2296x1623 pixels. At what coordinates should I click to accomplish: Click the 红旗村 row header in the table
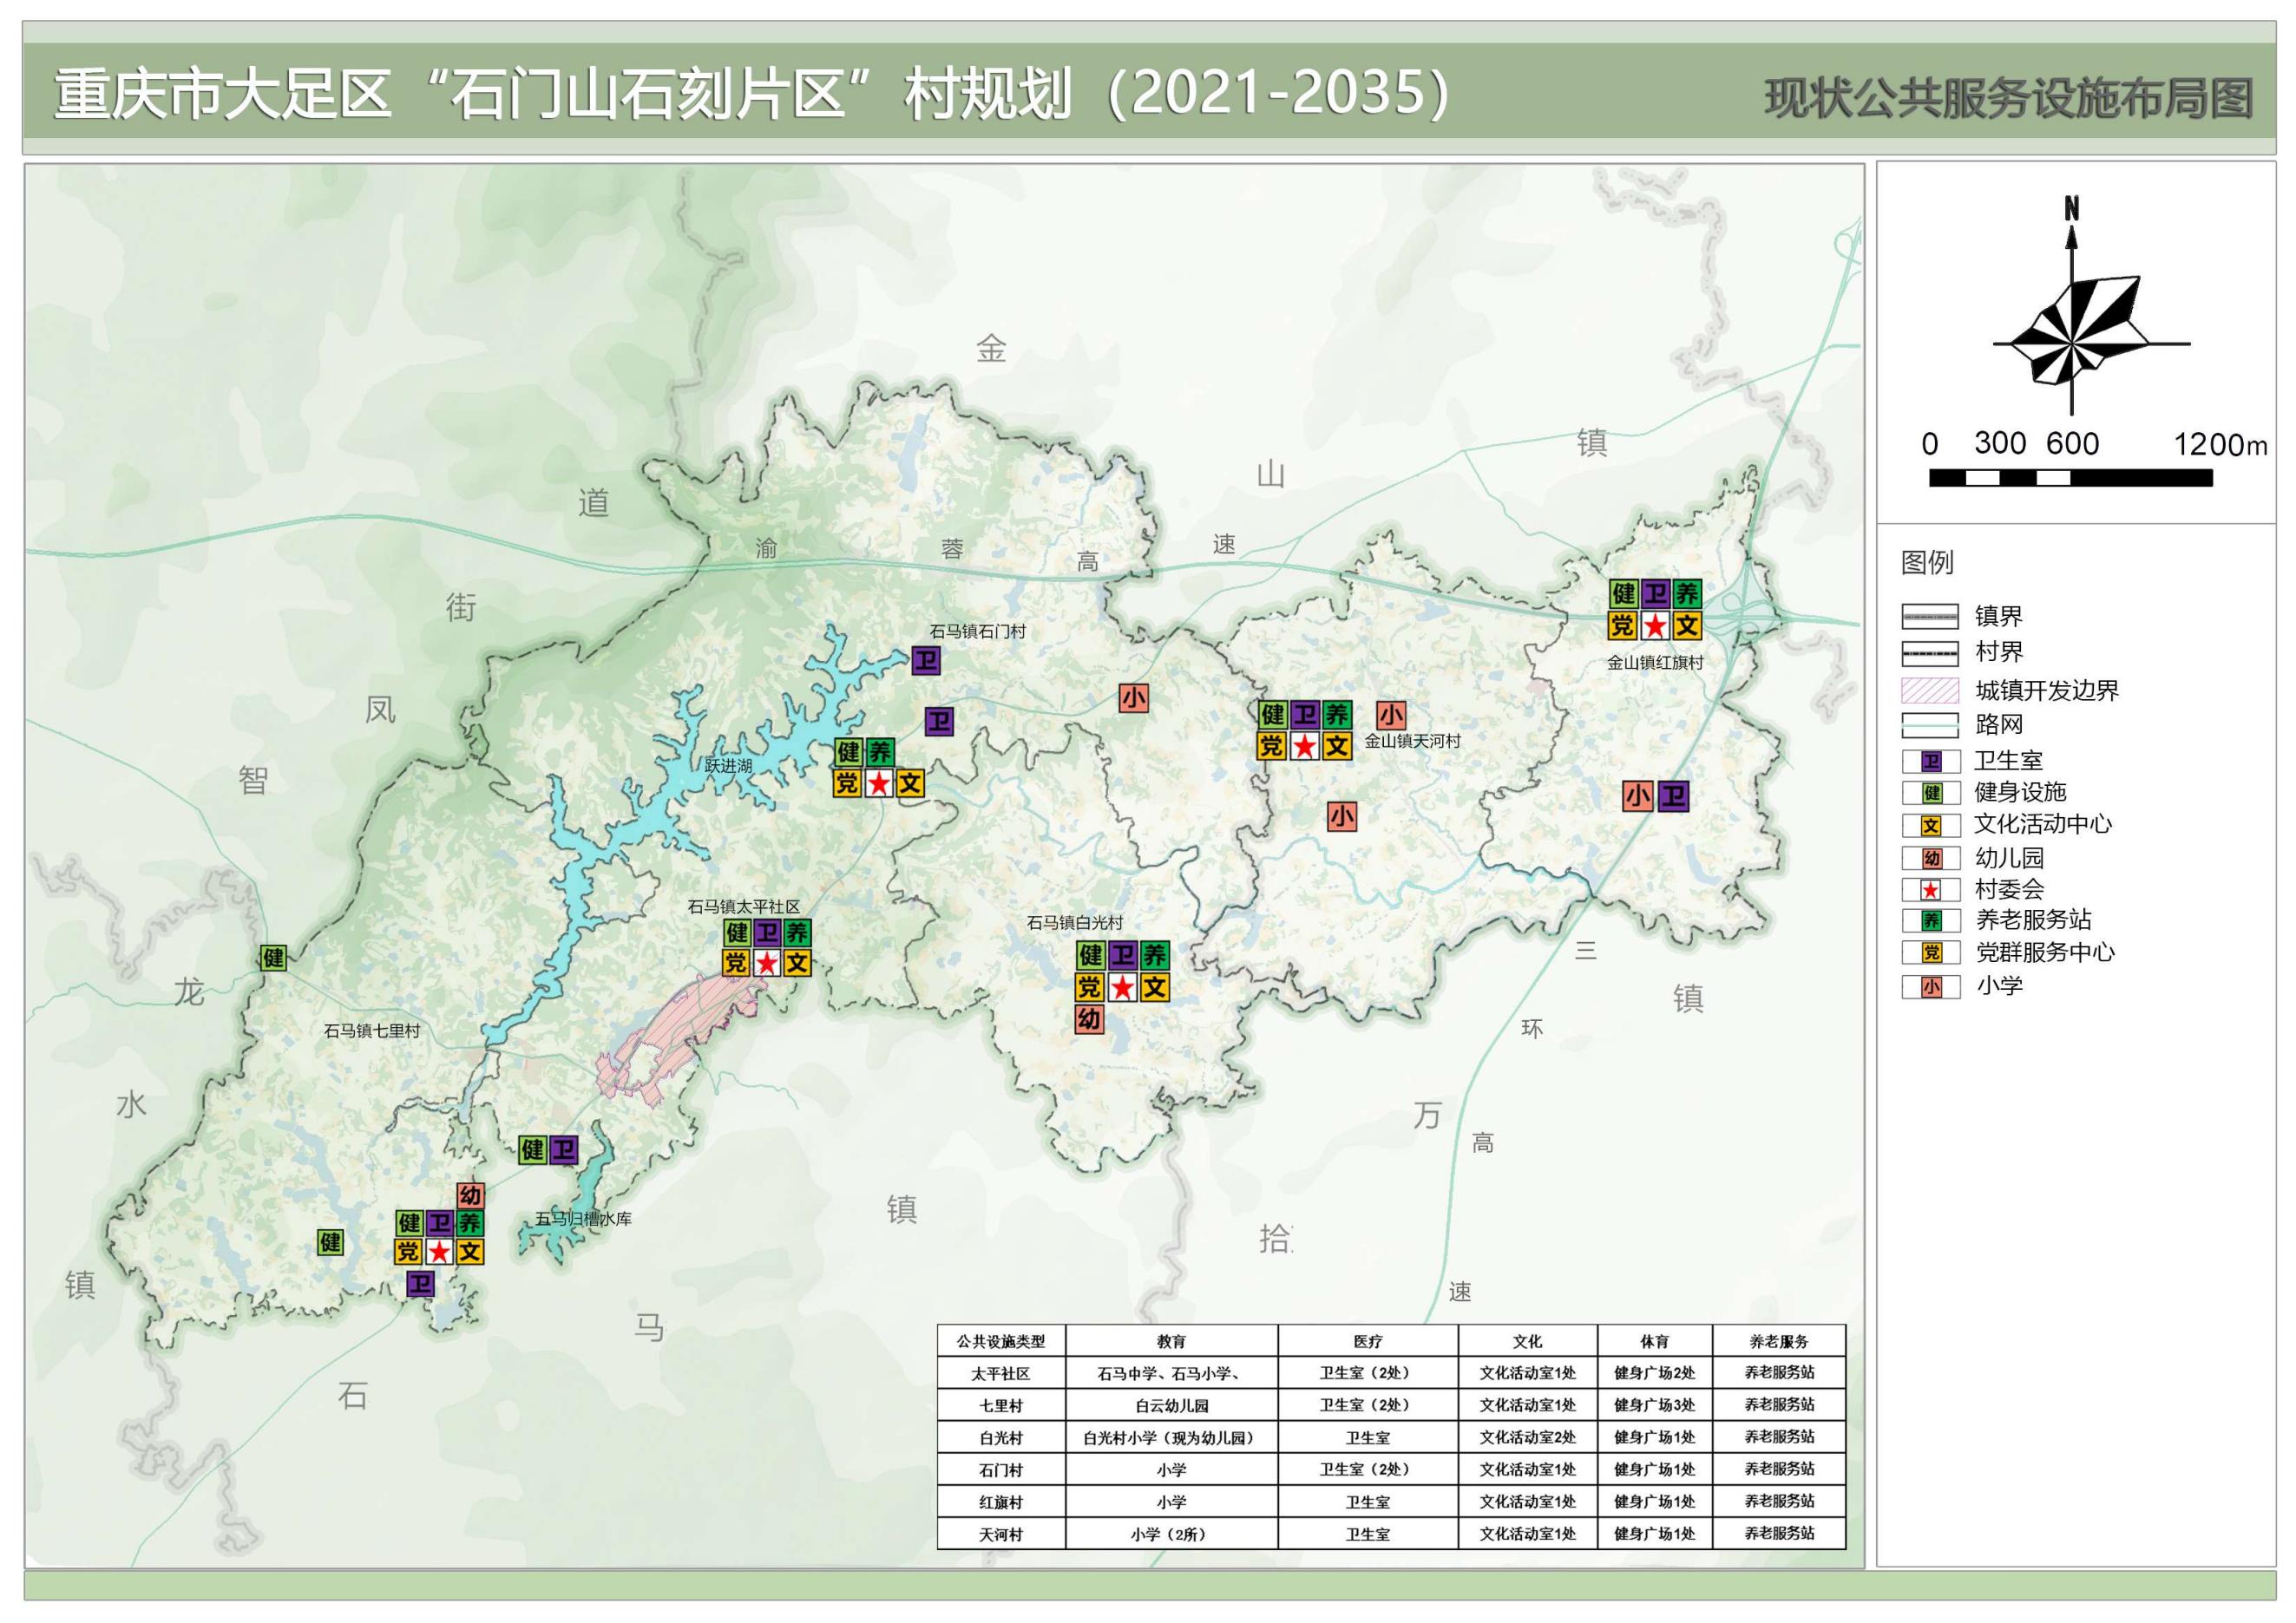point(1001,1501)
